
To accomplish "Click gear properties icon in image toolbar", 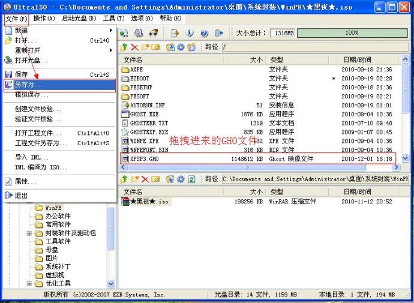I will click(181, 47).
